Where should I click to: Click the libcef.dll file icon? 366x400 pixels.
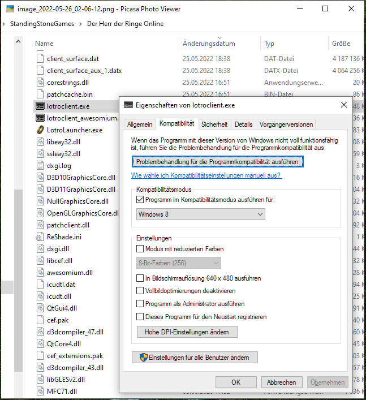[40, 261]
